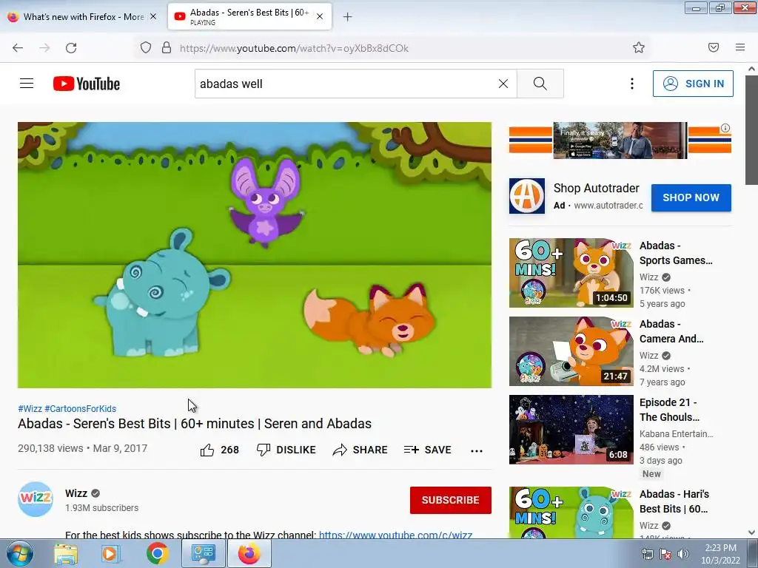Viewport: 758px width, 568px height.
Task: Open the Save to Pocket icon
Action: pyautogui.click(x=714, y=47)
